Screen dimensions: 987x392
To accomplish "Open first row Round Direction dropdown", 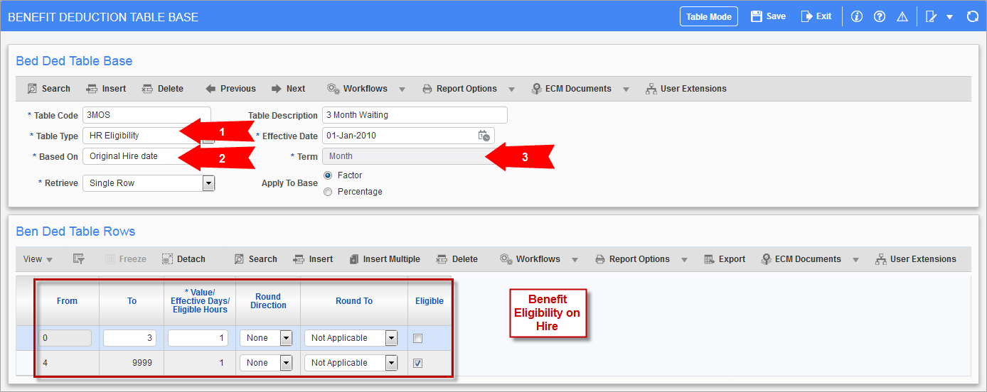I will [286, 338].
